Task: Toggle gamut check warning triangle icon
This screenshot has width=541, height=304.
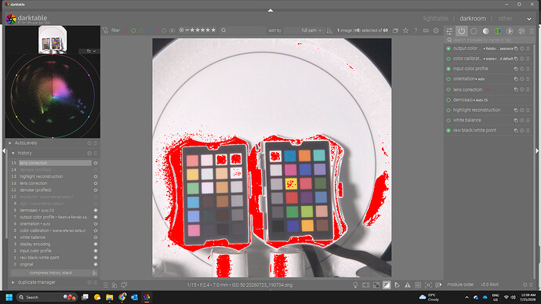Action: tap(408, 285)
